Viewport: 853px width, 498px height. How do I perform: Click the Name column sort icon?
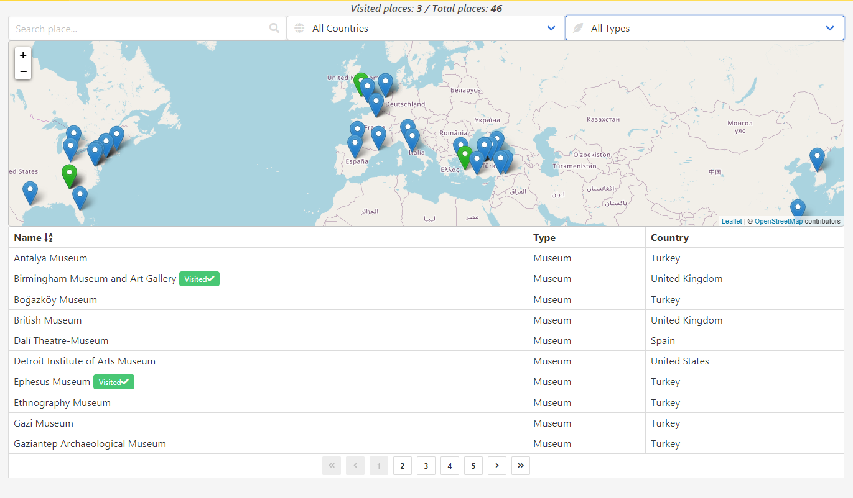pos(49,237)
